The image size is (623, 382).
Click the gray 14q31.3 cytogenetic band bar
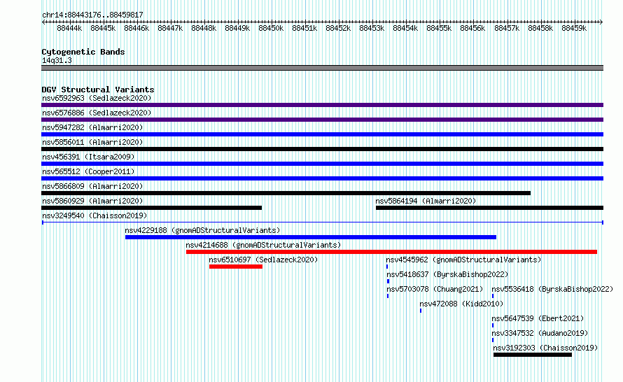click(x=322, y=68)
